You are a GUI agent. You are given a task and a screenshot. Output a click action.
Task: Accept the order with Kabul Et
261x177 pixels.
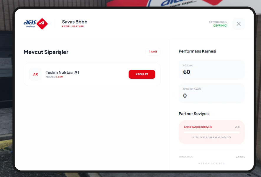(142, 74)
